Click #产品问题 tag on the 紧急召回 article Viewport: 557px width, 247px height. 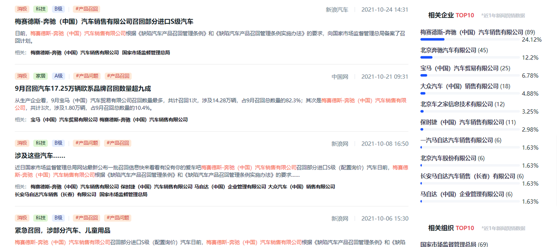(118, 218)
